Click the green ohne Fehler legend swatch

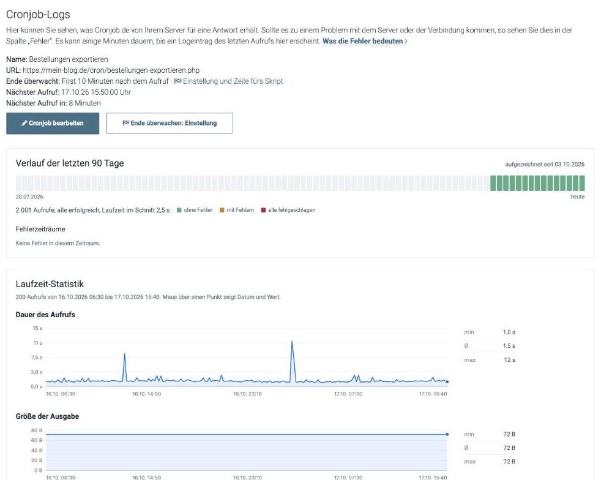179,210
